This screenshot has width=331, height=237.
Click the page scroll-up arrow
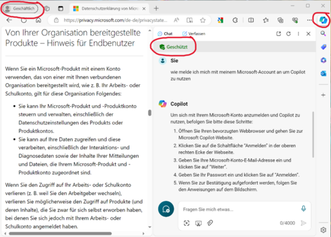(150, 31)
